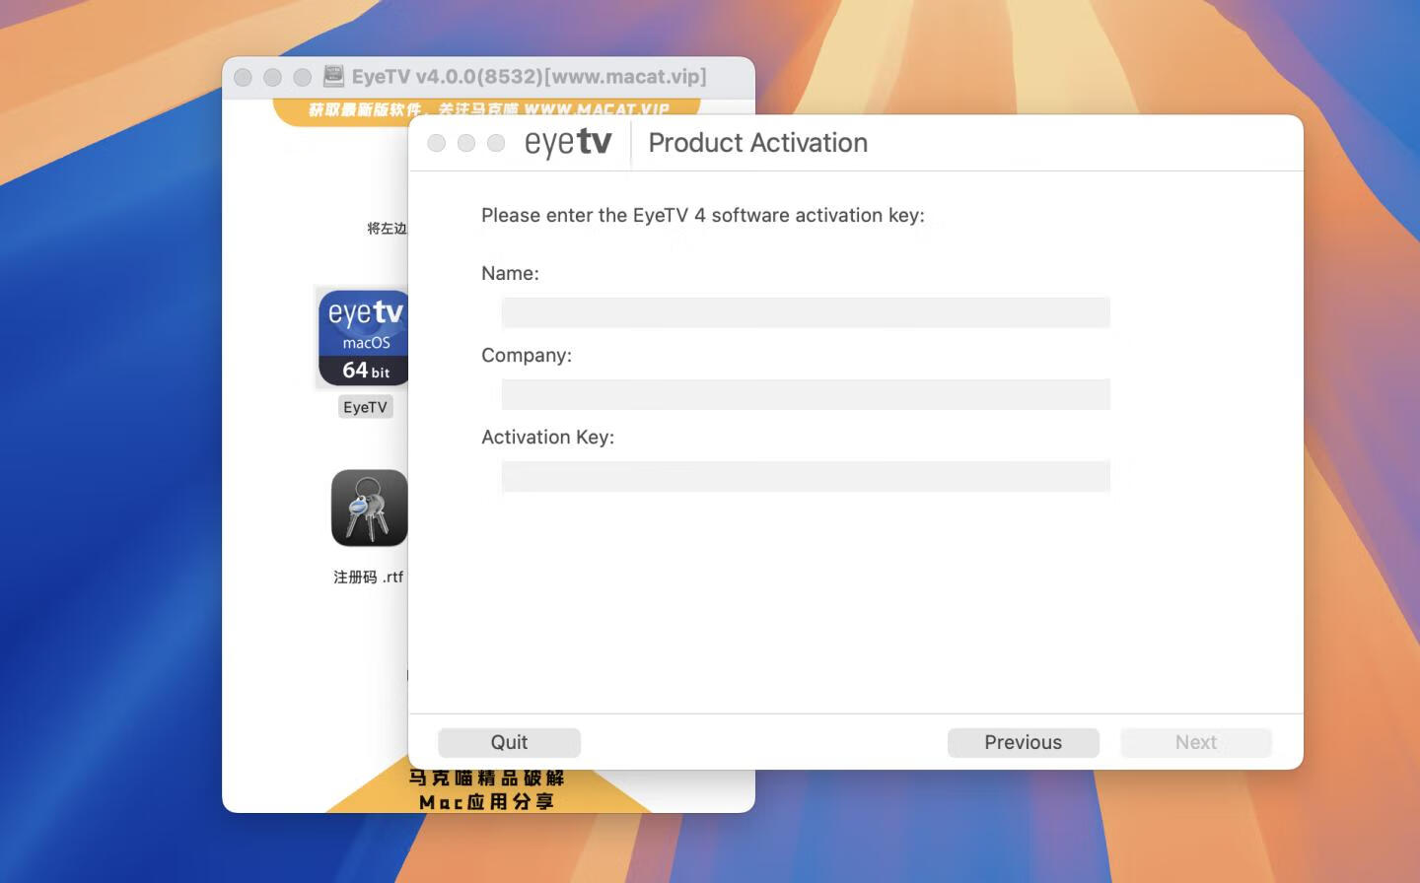Screen dimensions: 1420x883
Task: Open the keychain keys registration file icon
Action: (x=369, y=508)
